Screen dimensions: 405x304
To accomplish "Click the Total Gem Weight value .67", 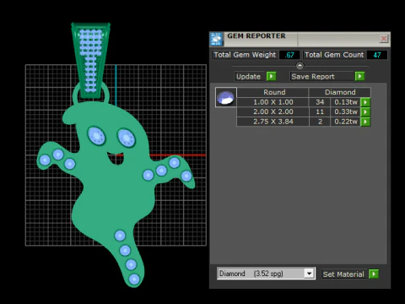I will (289, 55).
